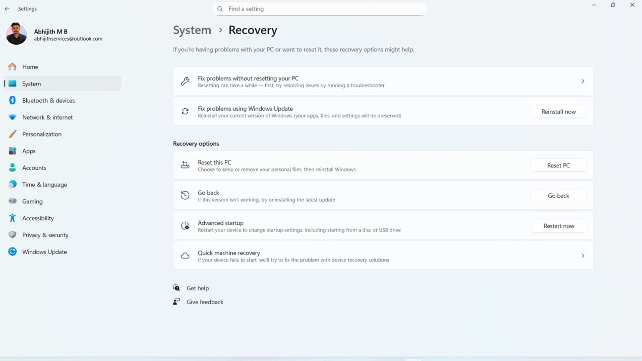Click Reinstall now for Windows Update
Viewport: 642px width, 361px height.
coord(558,111)
